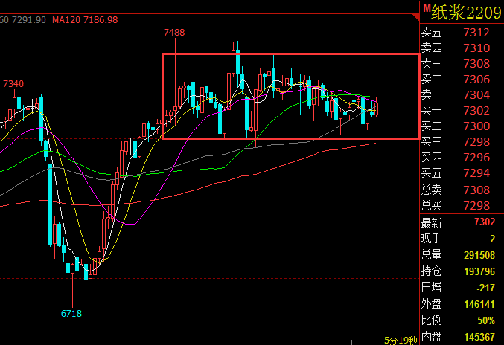Click the red corner triangle above the chart
The image size is (504, 345).
pyautogui.click(x=416, y=17)
